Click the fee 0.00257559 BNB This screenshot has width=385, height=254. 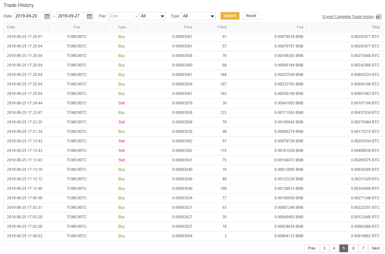[289, 75]
